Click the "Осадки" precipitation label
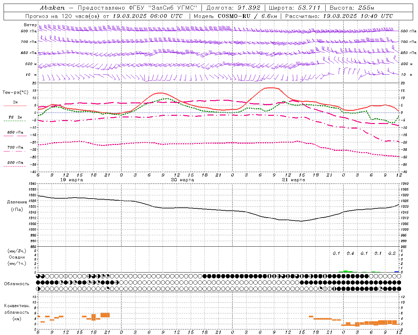The width and height of the screenshot is (418, 335). pos(17,257)
